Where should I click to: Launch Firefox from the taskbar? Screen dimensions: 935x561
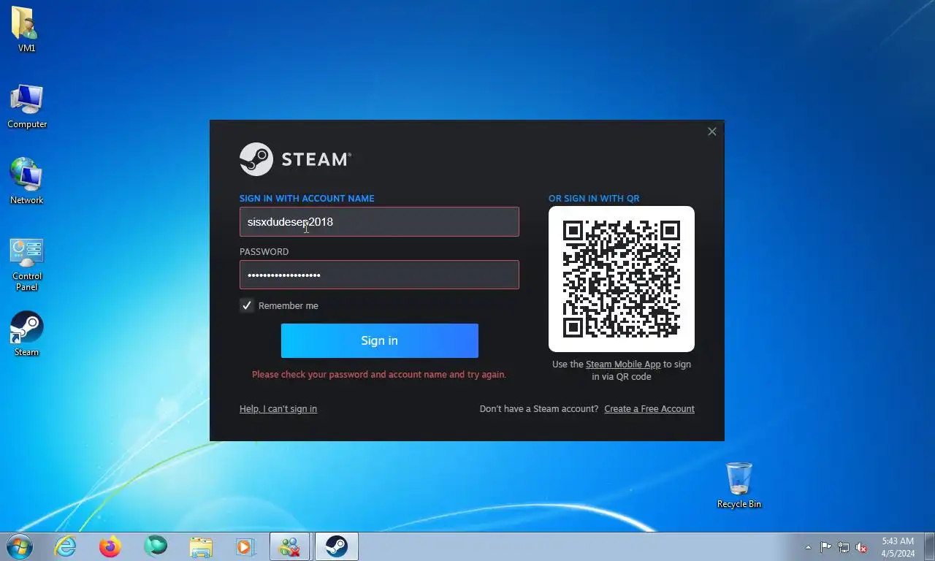[x=110, y=546]
